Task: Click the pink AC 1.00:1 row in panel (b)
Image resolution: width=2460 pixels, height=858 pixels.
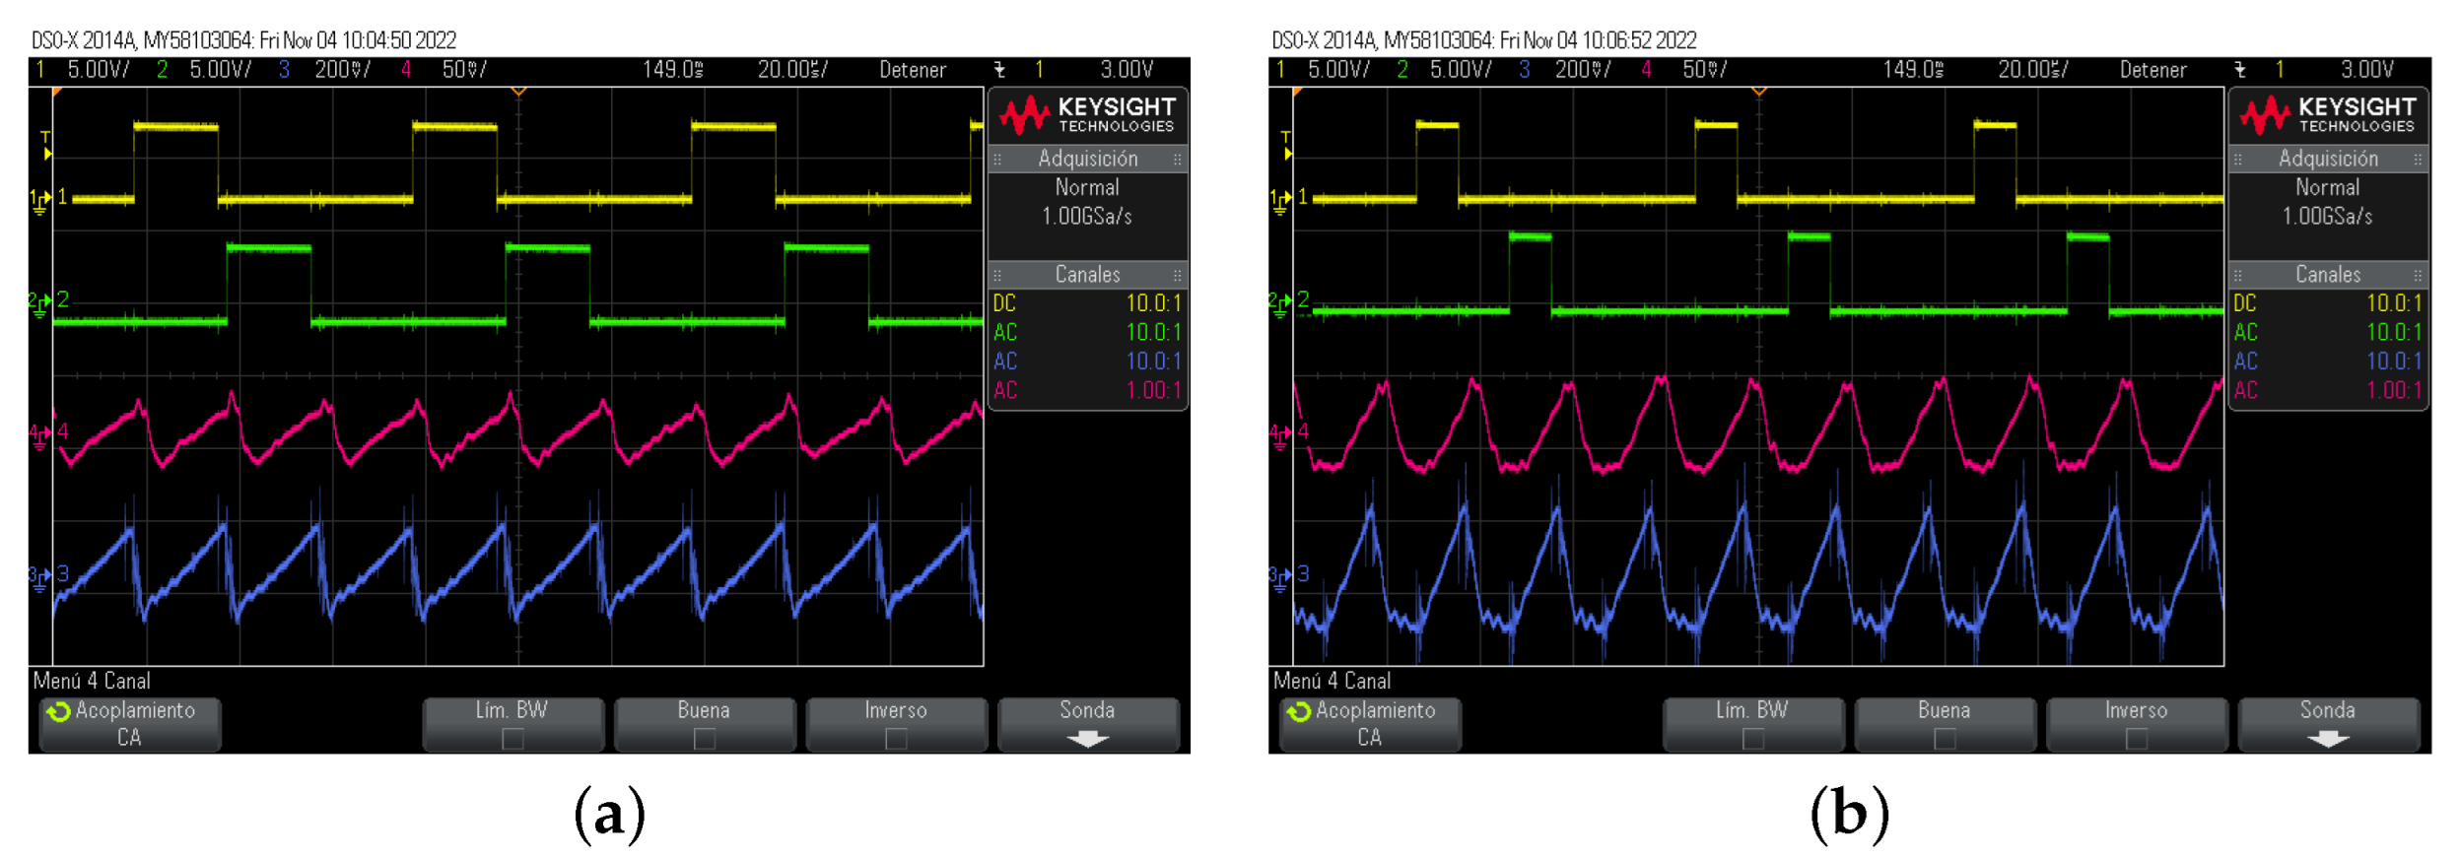Action: coord(2327,391)
